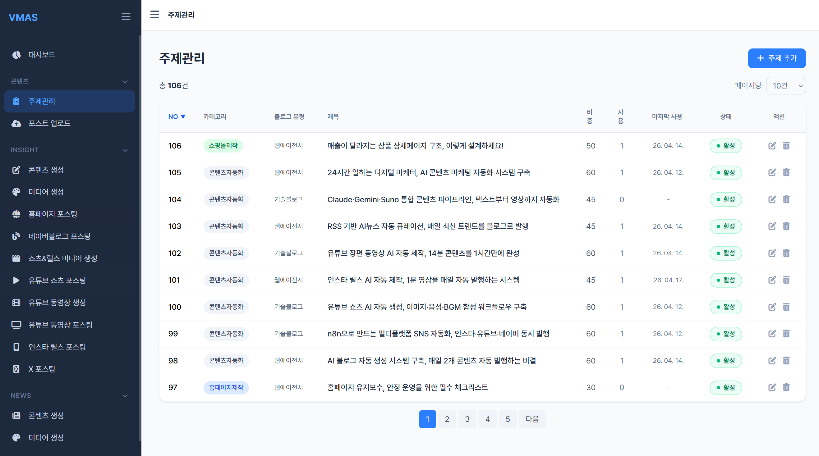The width and height of the screenshot is (819, 456).
Task: Open the 대시보드 menu item
Action: [x=42, y=55]
